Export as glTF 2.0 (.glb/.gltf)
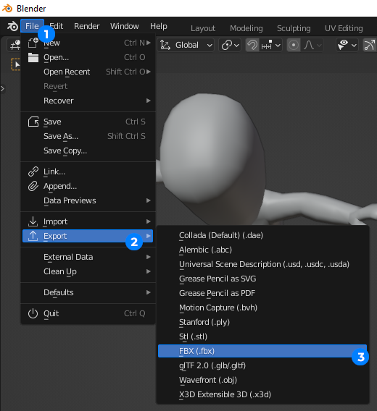This screenshot has height=411, width=377. [x=262, y=365]
